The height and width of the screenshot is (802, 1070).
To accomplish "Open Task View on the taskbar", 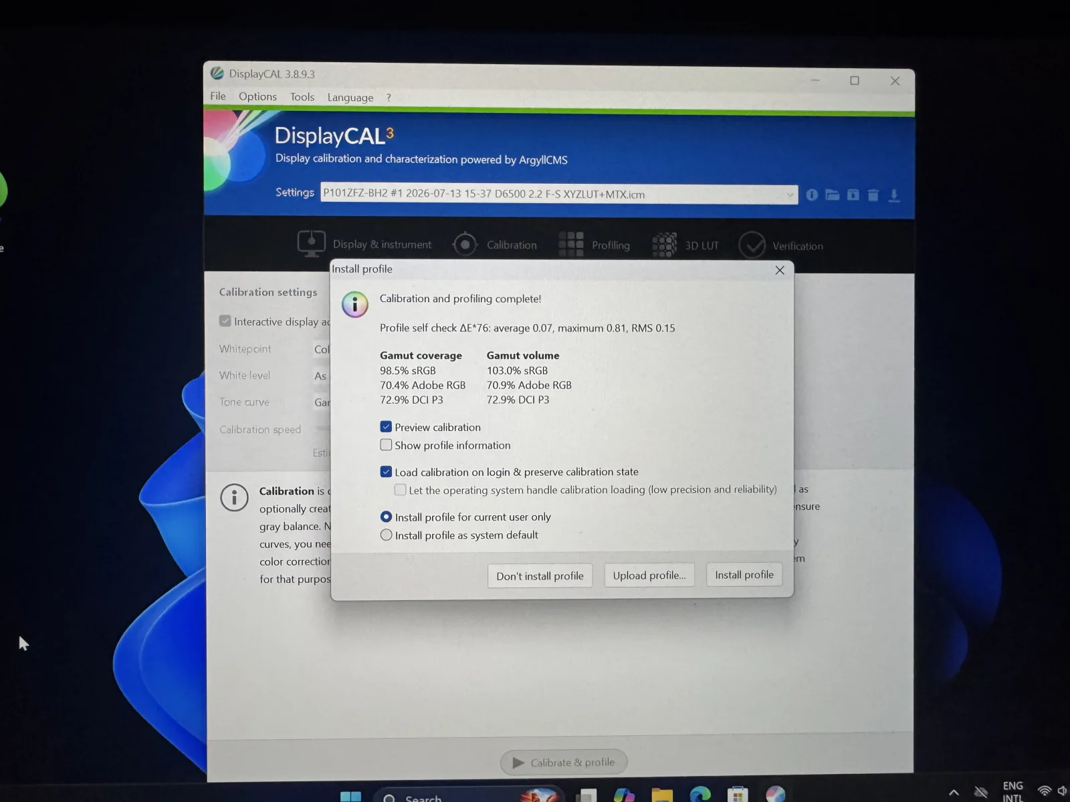I will (586, 795).
